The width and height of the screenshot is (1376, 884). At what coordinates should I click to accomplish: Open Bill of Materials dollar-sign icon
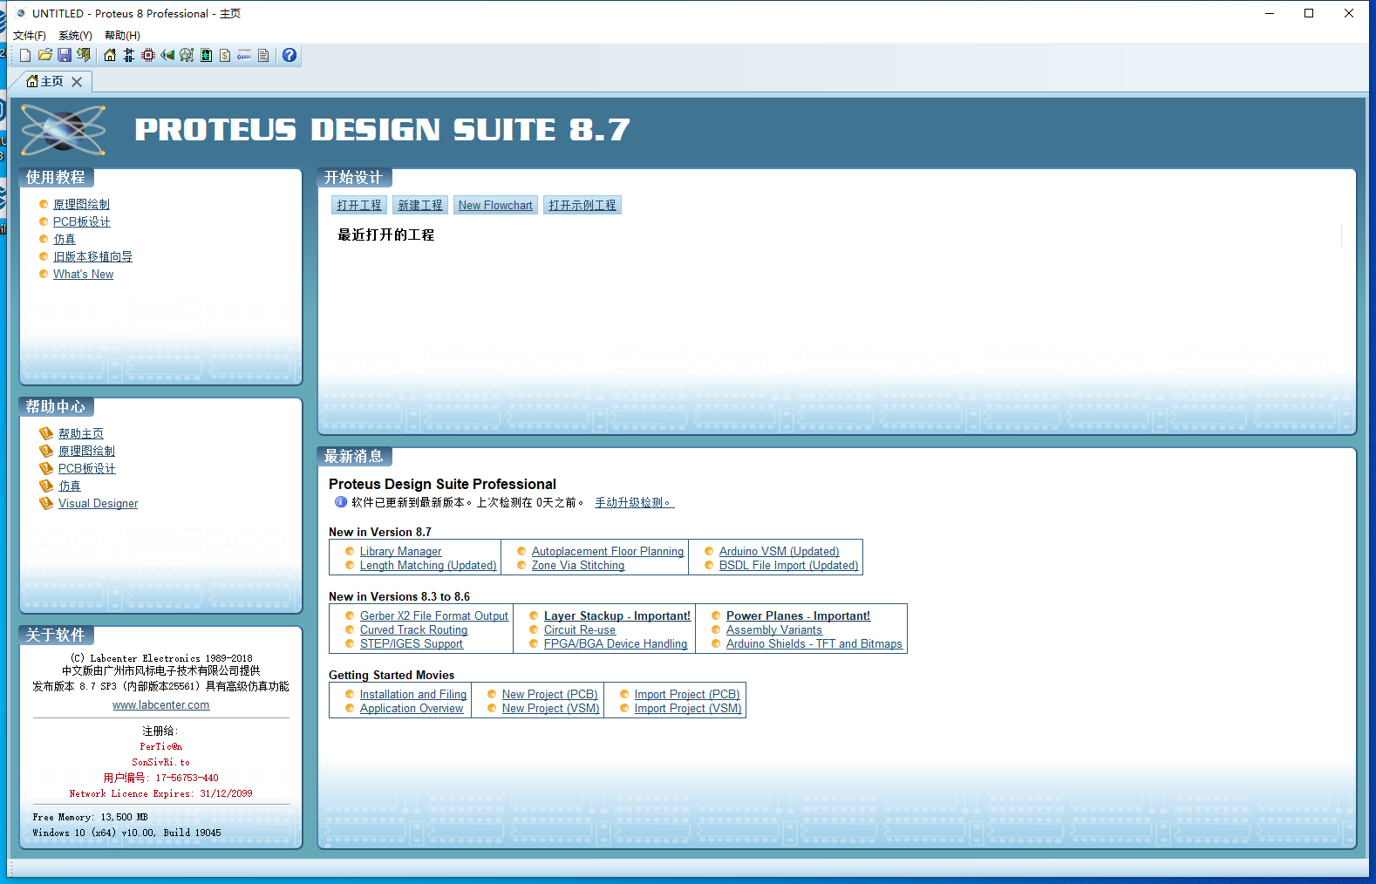click(225, 55)
